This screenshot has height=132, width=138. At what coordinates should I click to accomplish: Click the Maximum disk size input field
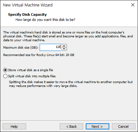coord(51,47)
